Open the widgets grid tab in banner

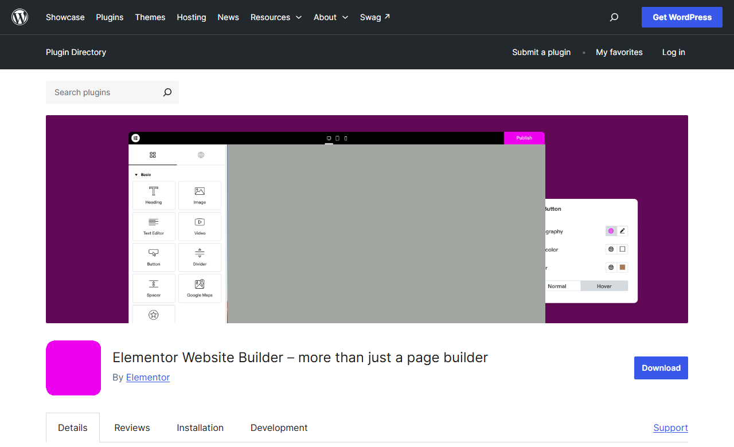click(153, 155)
